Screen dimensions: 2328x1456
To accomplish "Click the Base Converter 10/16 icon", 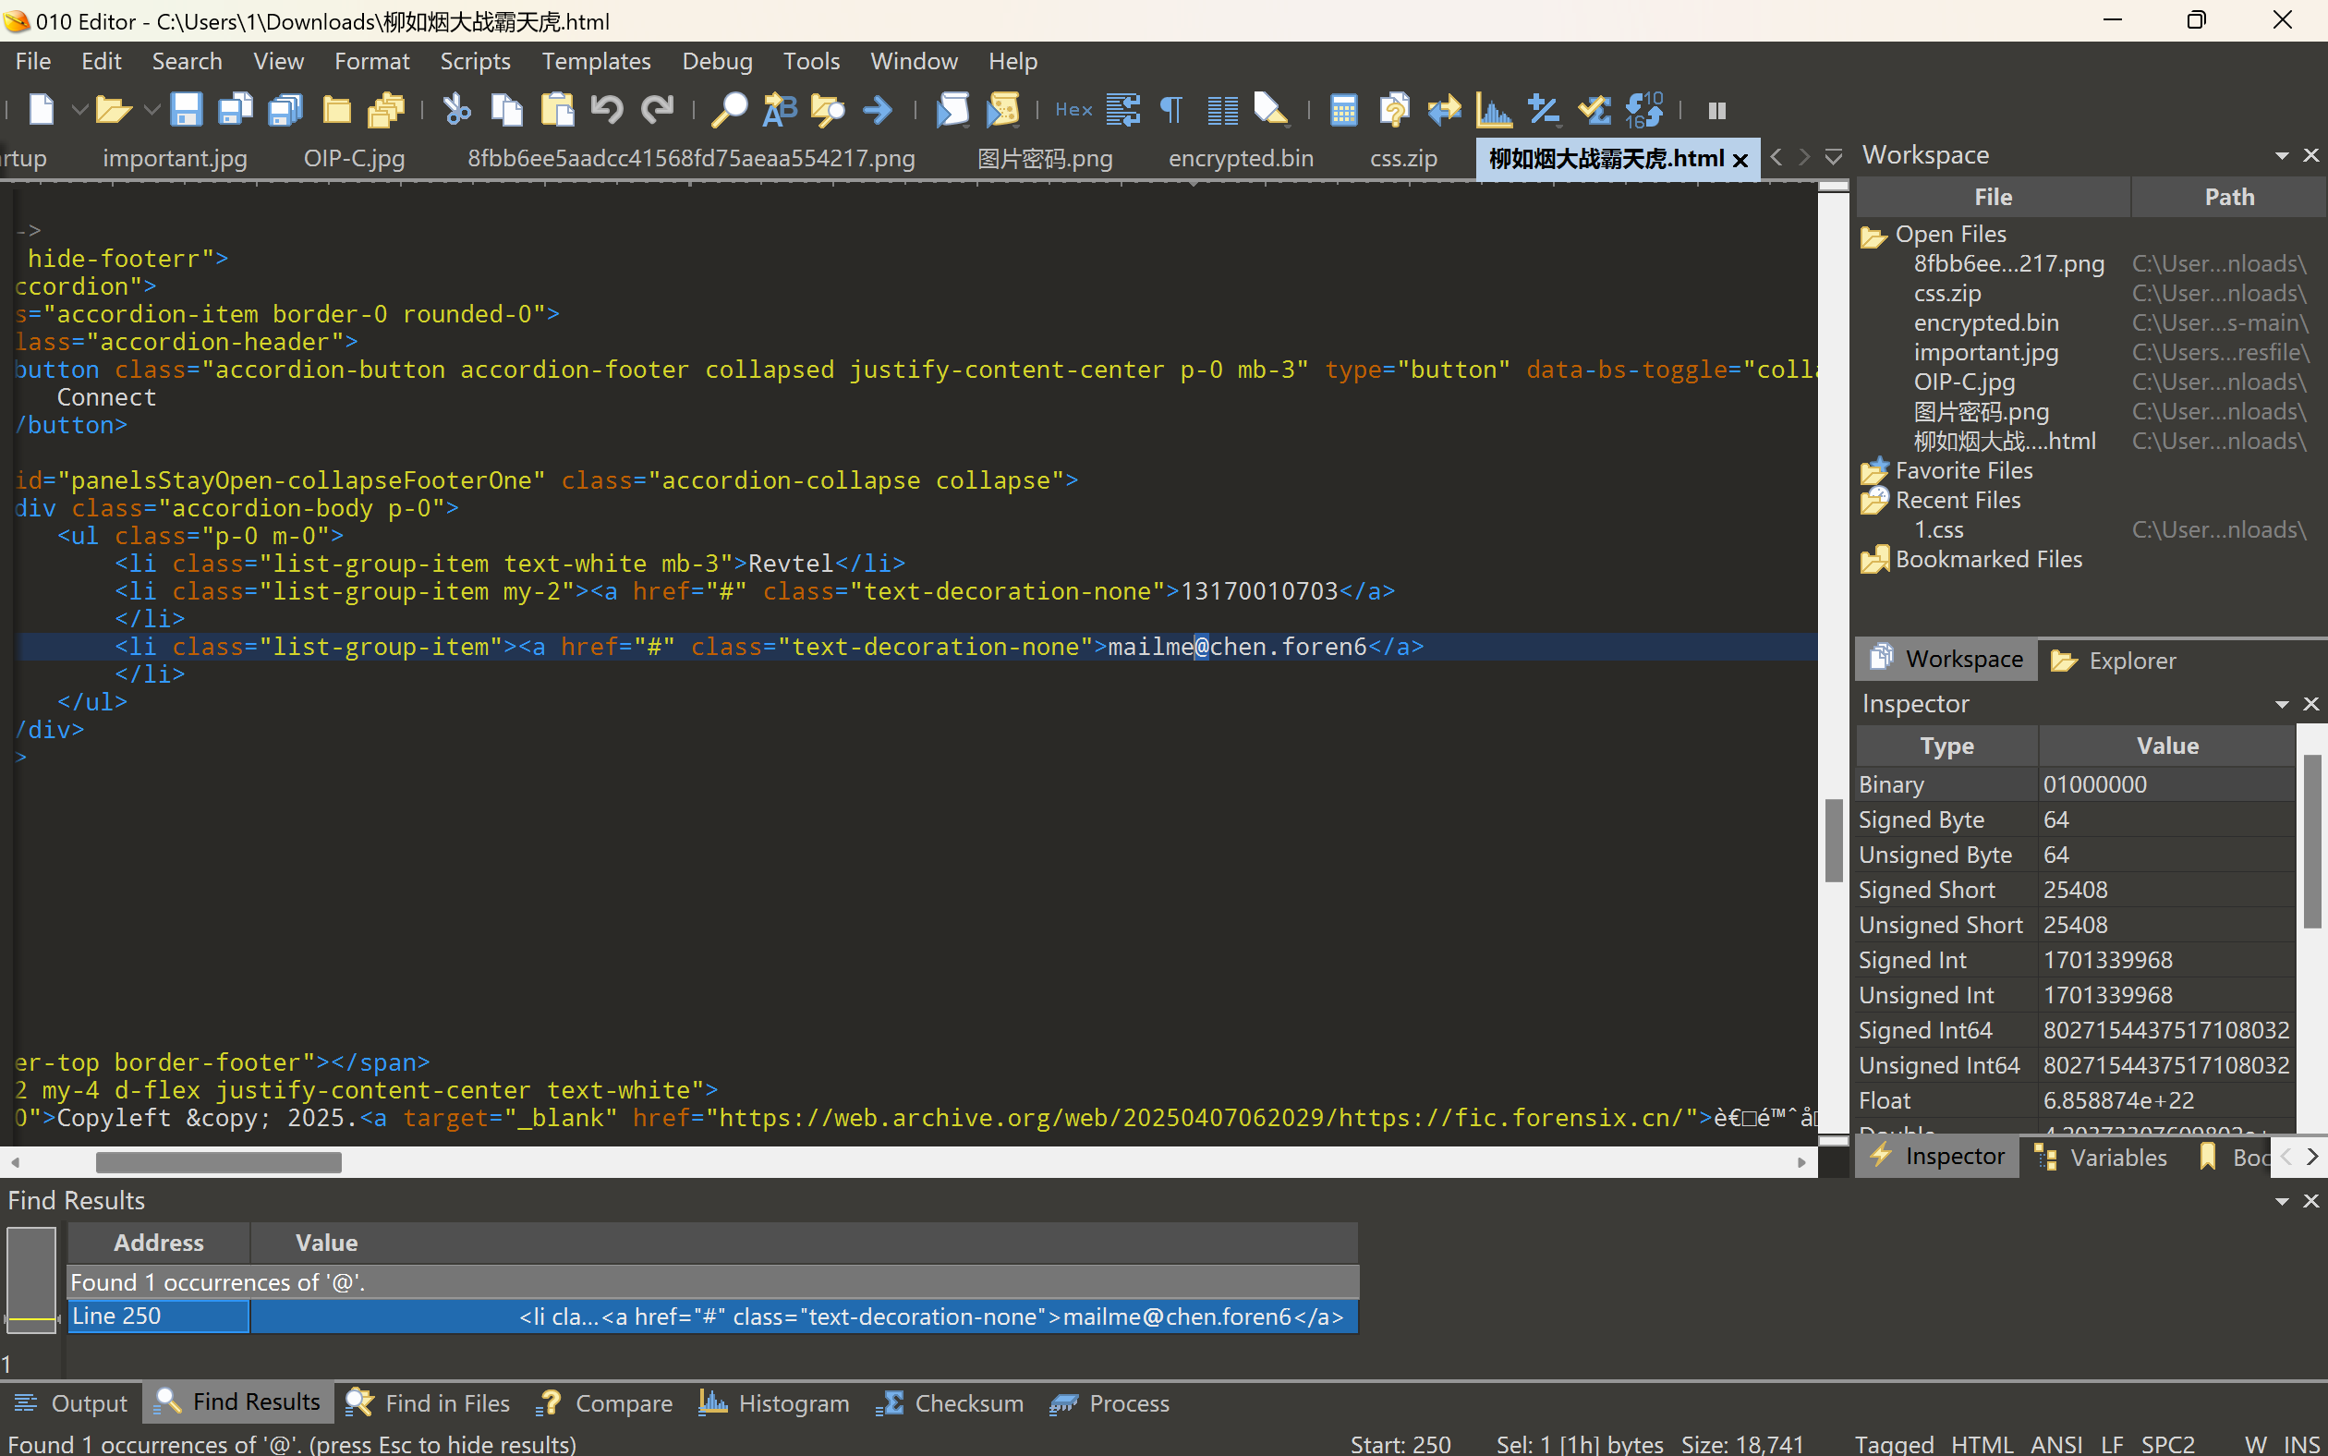I will [1644, 110].
